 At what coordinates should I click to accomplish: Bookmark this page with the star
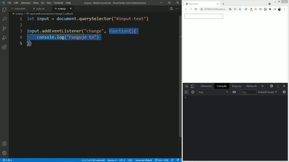[240, 9]
